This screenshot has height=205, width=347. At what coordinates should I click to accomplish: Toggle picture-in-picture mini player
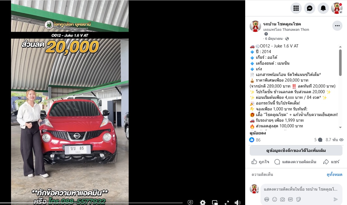pyautogui.click(x=215, y=202)
